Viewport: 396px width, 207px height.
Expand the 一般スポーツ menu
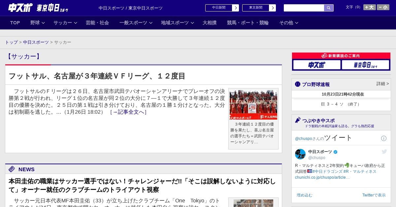pos(136,23)
